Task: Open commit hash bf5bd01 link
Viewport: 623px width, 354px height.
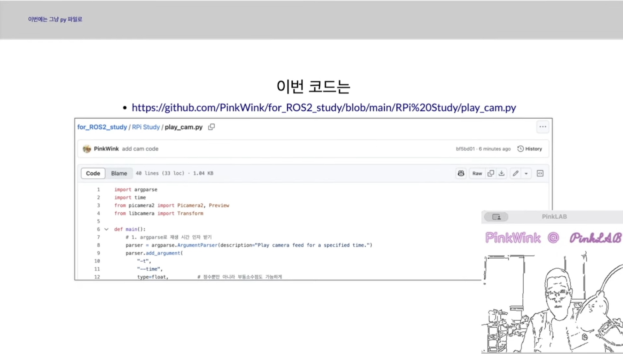Action: point(465,149)
